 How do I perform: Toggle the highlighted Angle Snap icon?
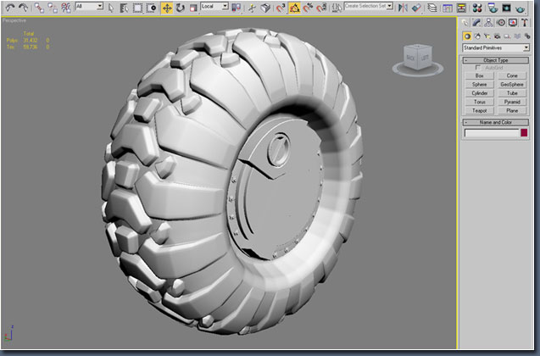point(294,8)
